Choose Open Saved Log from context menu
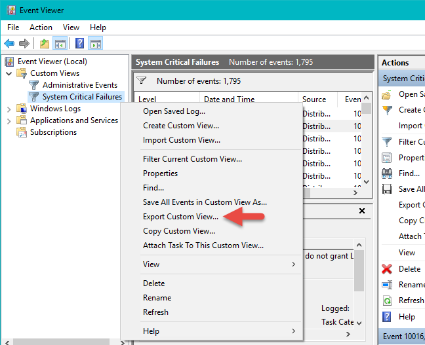Screen dimensions: 425x345 (174, 111)
